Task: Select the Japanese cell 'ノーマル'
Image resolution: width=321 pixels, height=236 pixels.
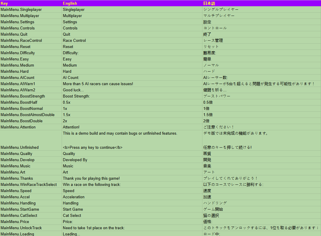Action: [262, 65]
